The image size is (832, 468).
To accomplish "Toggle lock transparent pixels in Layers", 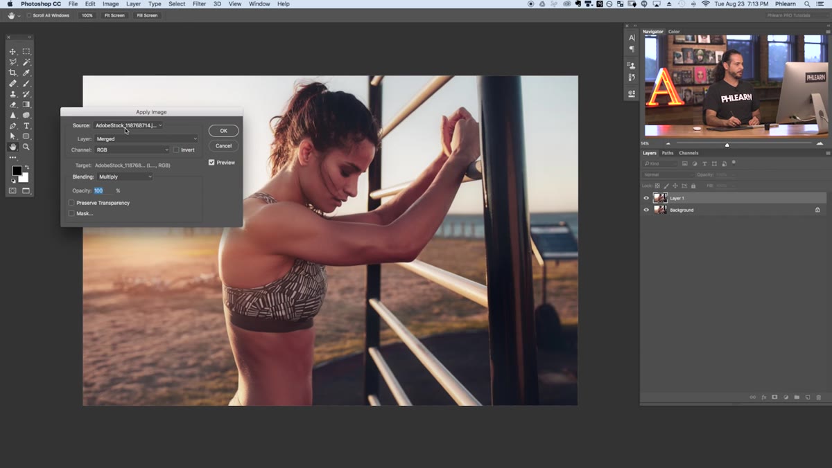I will pos(657,186).
